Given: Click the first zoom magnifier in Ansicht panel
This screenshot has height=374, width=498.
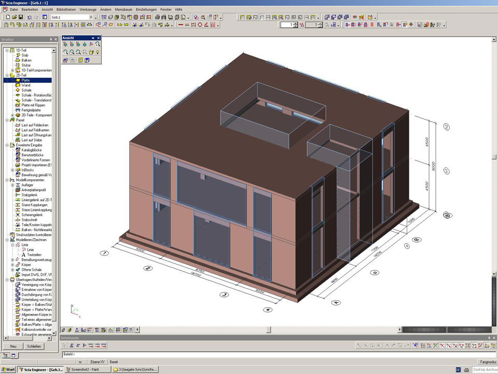Looking at the screenshot, I should (65, 52).
